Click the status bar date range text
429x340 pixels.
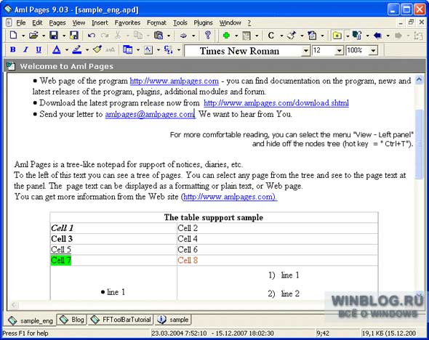click(x=212, y=333)
